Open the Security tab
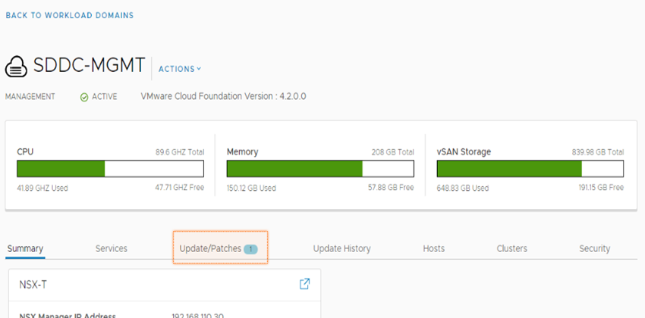Image resolution: width=645 pixels, height=318 pixels. pos(594,248)
